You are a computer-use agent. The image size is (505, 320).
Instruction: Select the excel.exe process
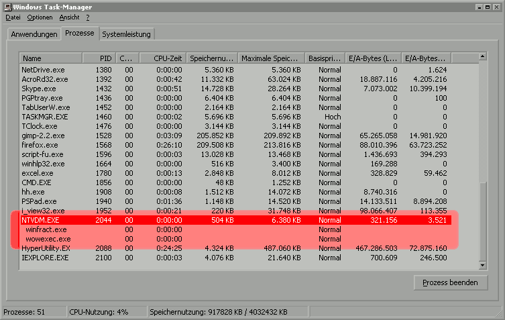235,173
